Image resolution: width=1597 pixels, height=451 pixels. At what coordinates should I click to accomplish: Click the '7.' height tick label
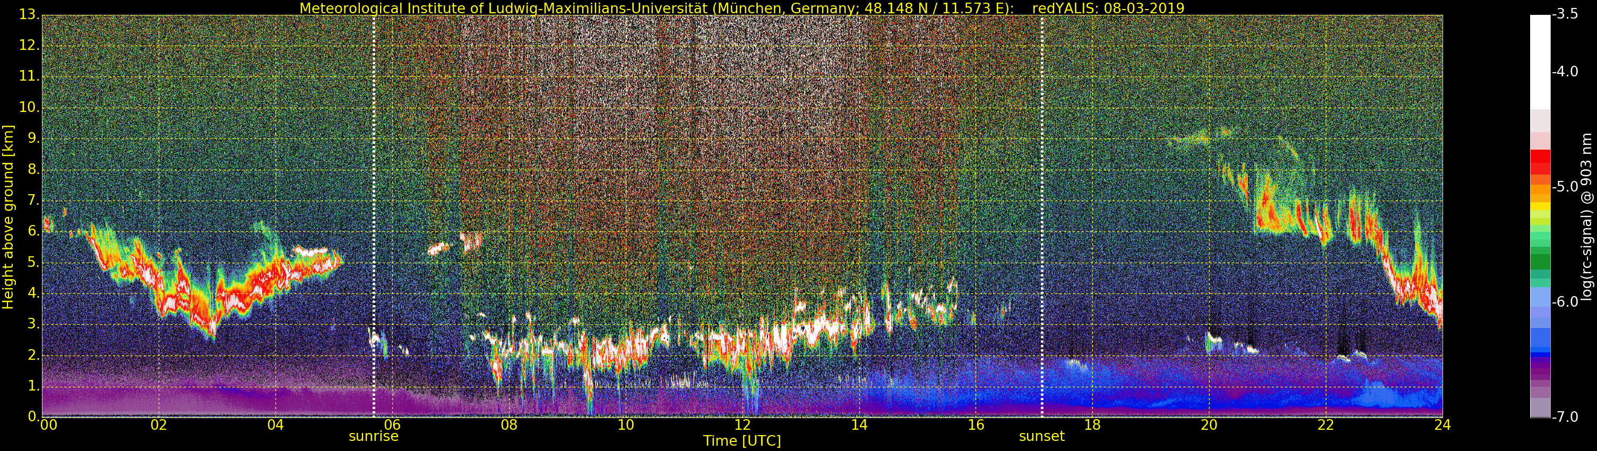[x=33, y=200]
